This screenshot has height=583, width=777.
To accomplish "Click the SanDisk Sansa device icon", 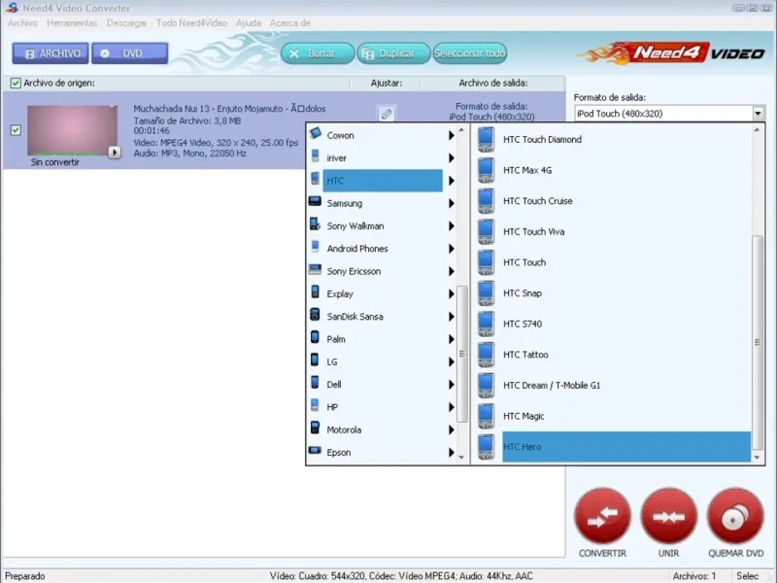I will tap(315, 314).
